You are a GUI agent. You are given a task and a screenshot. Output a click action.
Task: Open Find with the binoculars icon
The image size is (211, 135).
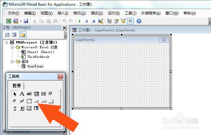(x=55, y=21)
